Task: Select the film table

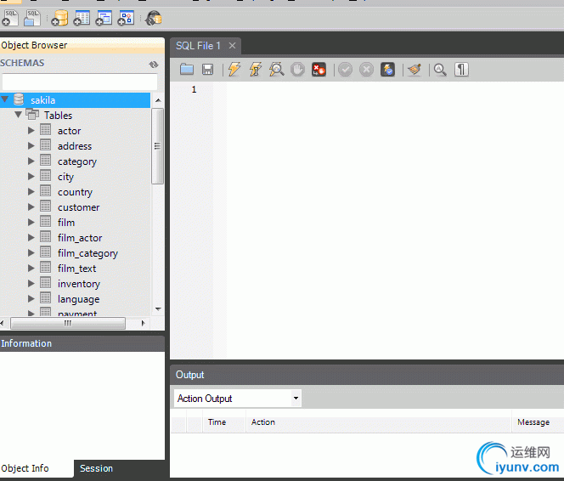Action: pos(66,223)
